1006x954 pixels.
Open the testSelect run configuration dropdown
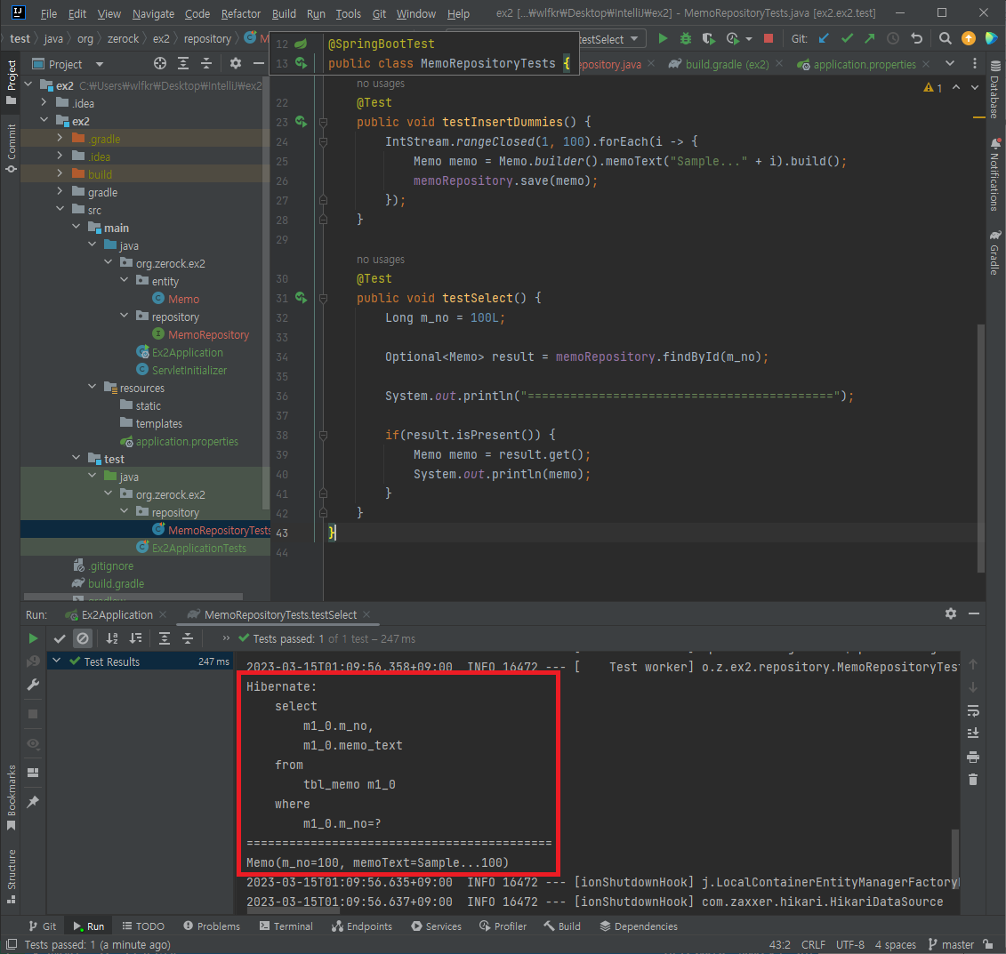(609, 39)
